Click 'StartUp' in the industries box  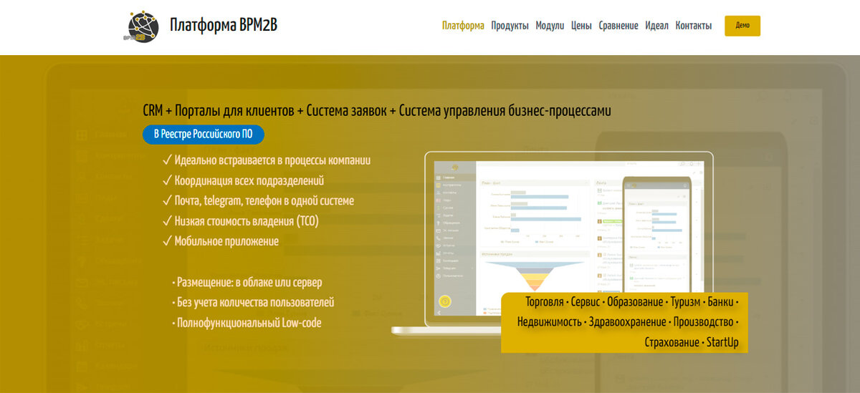[722, 342]
